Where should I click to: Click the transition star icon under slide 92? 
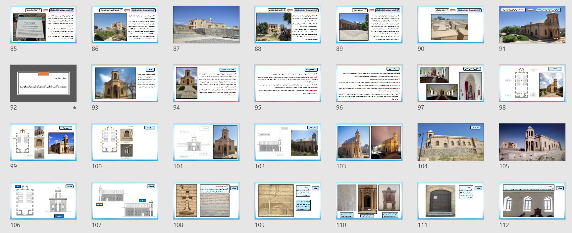pyautogui.click(x=74, y=108)
